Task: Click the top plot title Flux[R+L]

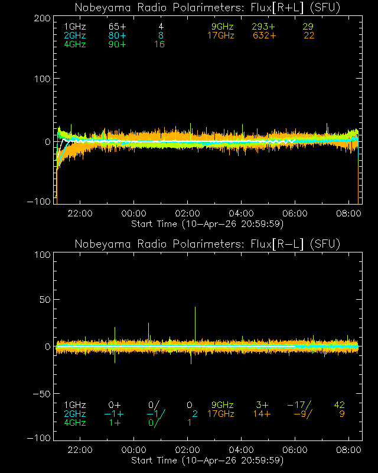Action: coord(208,7)
